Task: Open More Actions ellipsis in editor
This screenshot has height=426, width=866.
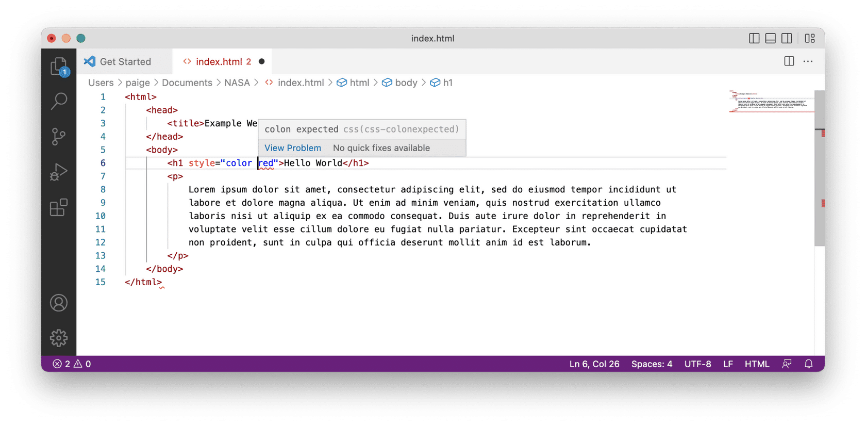Action: coord(808,61)
